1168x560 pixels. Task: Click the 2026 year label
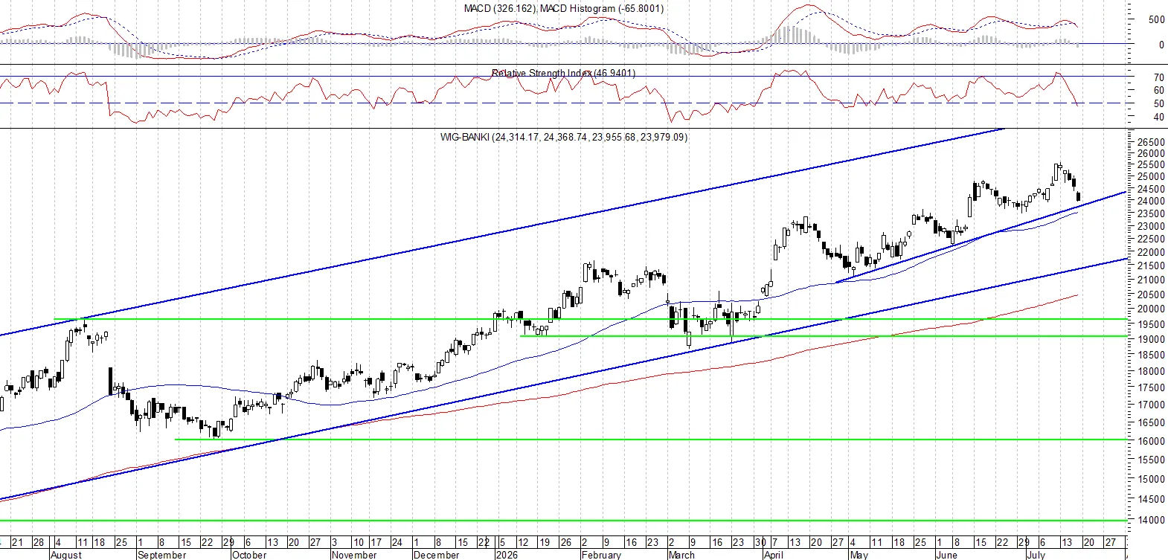click(x=507, y=555)
